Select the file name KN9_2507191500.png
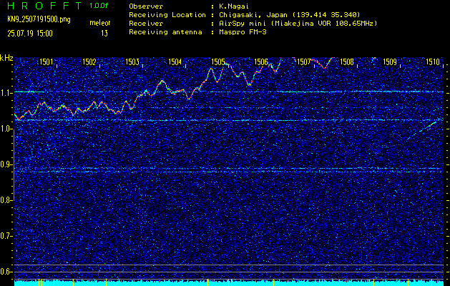This screenshot has height=286, width=450. coord(39,20)
